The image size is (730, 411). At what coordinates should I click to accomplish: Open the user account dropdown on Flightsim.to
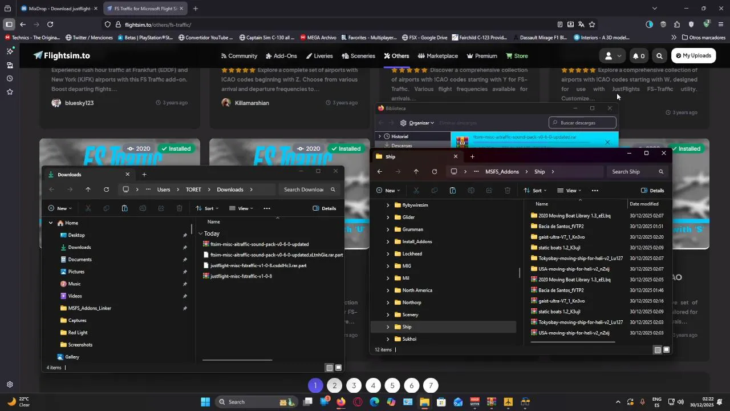click(613, 56)
